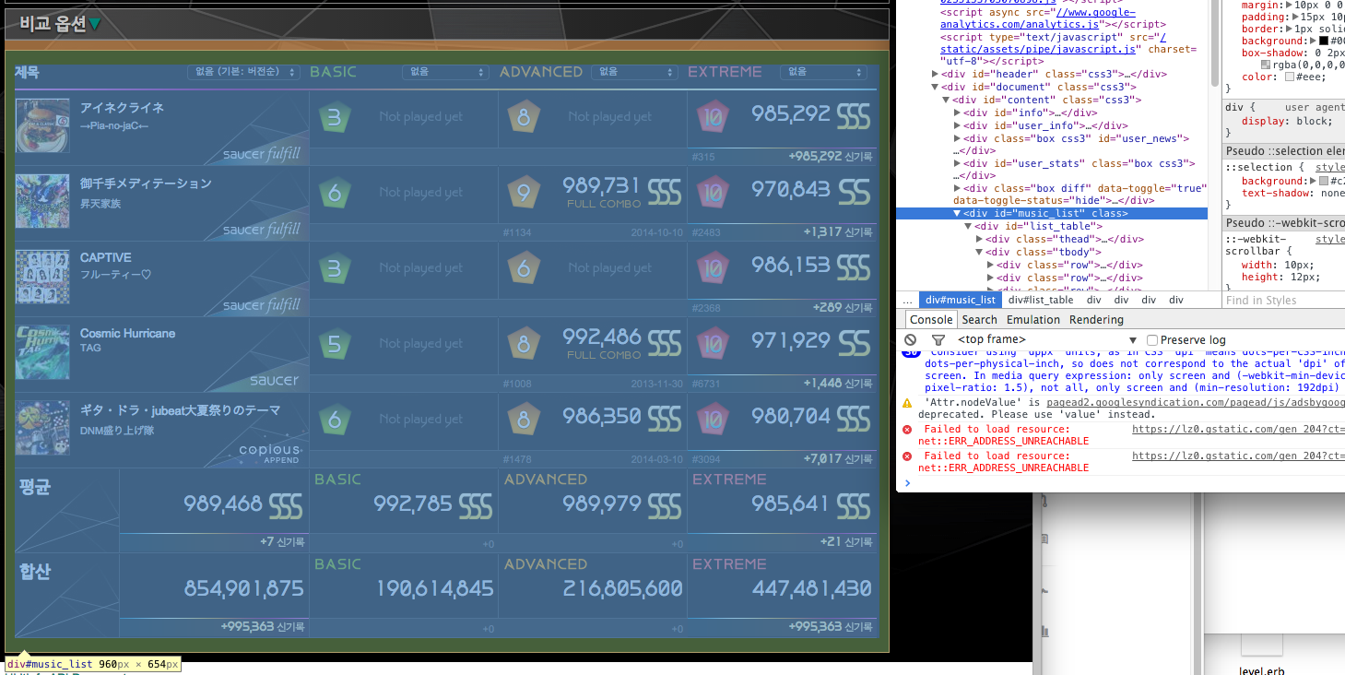Click the yellow warning icon for Attr.nodeValue message
This screenshot has width=1345, height=675.
pyautogui.click(x=907, y=403)
